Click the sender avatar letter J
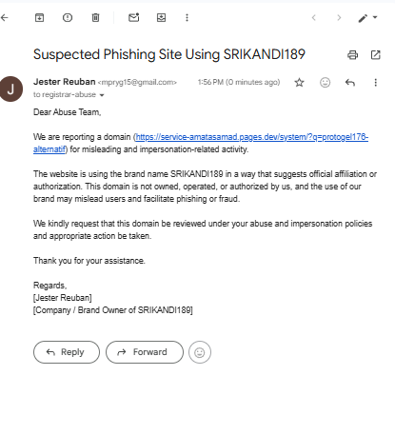Viewport: 395px width, 435px height. (10, 89)
